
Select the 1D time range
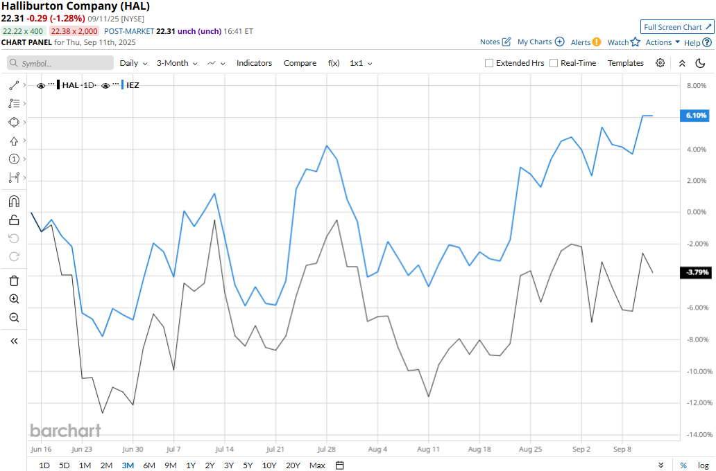pos(44,465)
